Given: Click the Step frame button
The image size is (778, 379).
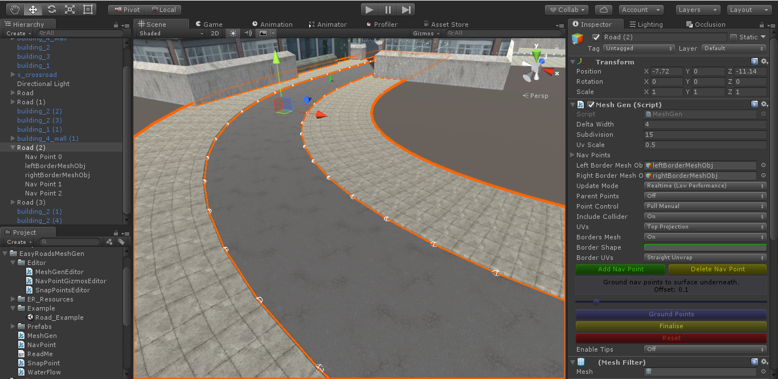Looking at the screenshot, I should 406,10.
